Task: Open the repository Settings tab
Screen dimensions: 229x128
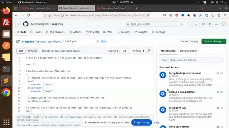Action: click(158, 32)
